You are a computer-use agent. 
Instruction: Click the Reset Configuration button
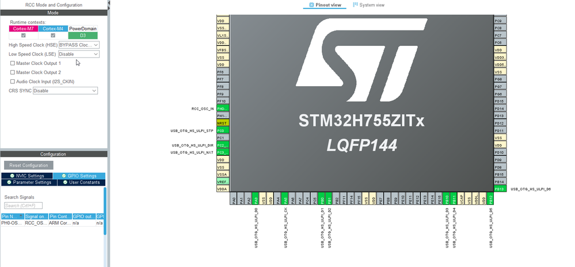tap(29, 165)
